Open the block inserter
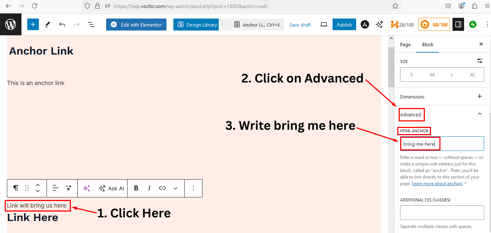 (33, 24)
